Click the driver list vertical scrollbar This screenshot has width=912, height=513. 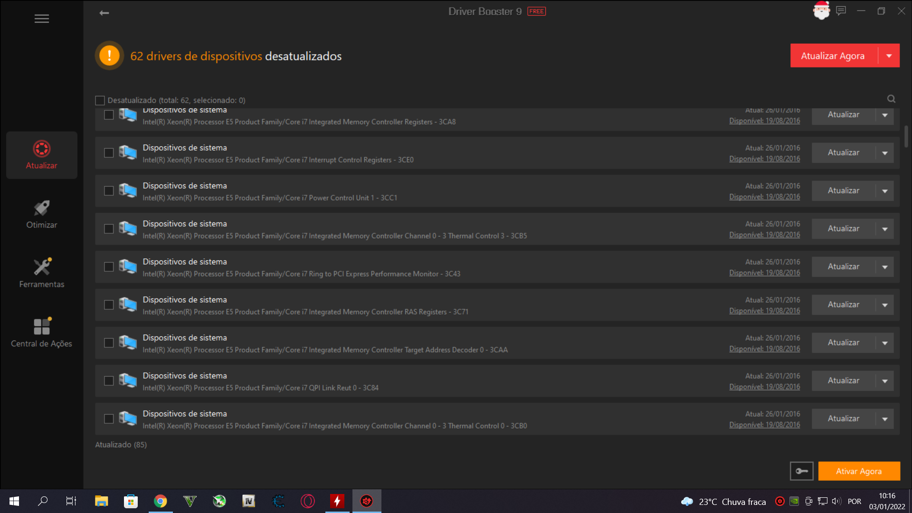coord(906,136)
